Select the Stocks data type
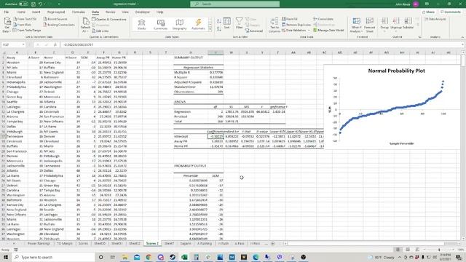 [141, 24]
